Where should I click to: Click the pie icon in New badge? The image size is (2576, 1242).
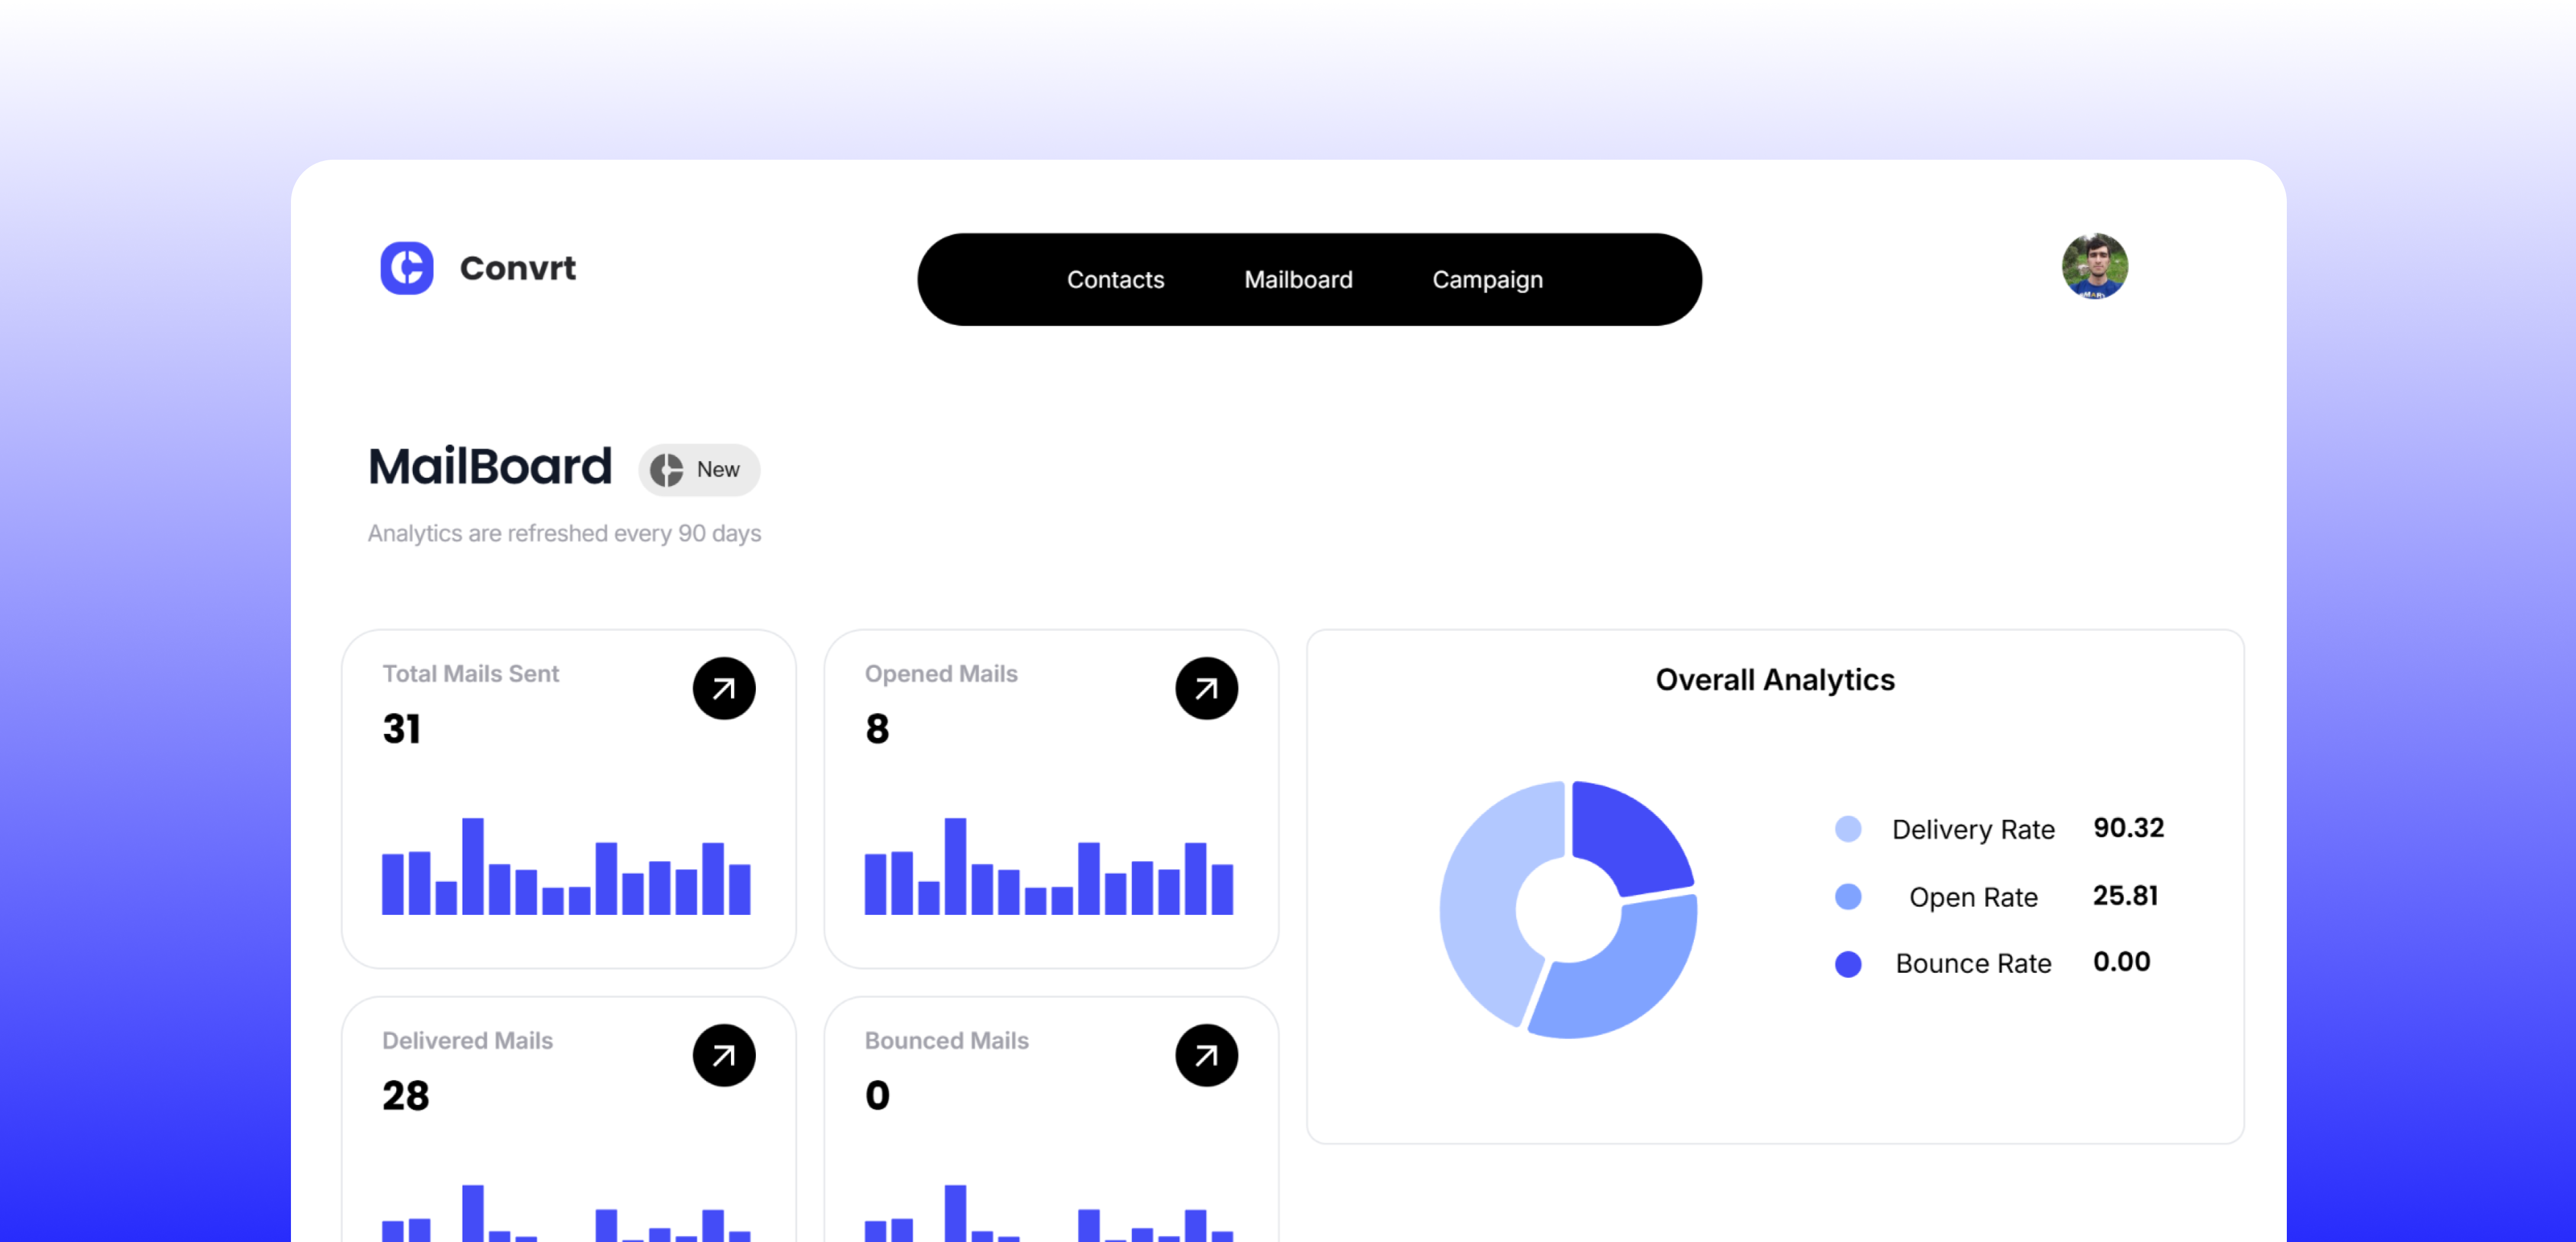pos(666,470)
